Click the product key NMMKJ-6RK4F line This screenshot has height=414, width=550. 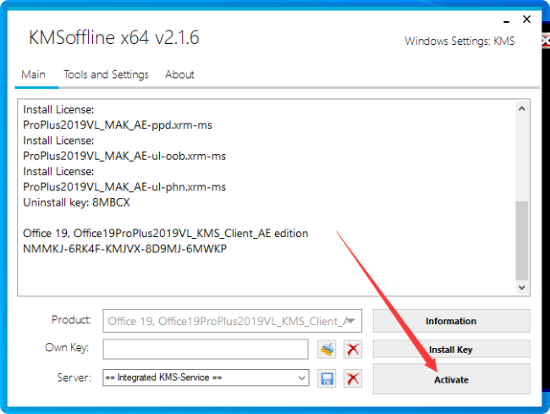[125, 249]
